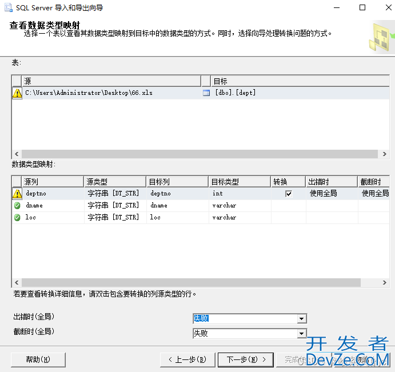
Task: Click right arrow of the mapping grid scrollbar
Action: (x=384, y=282)
